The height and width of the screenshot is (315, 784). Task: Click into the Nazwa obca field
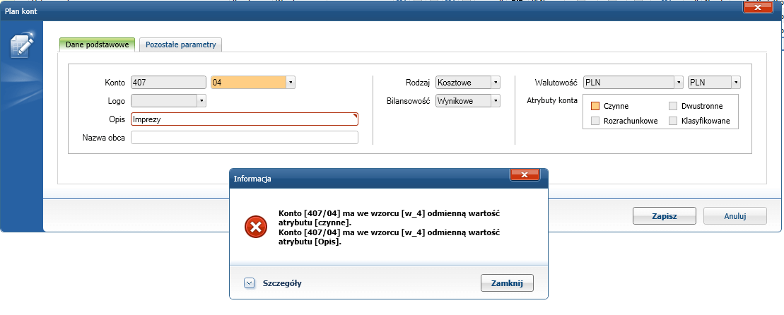(245, 138)
